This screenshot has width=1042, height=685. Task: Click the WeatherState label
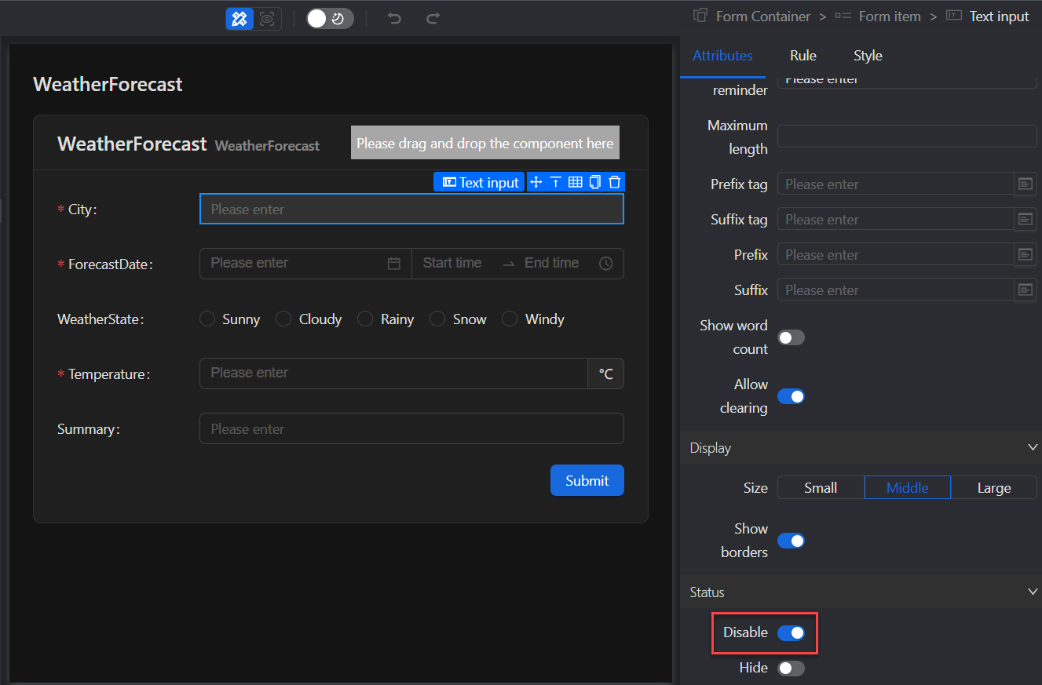(x=101, y=319)
